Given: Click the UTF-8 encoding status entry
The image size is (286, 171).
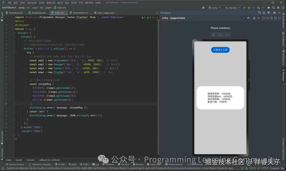Looking at the screenshot, I should tap(265, 168).
